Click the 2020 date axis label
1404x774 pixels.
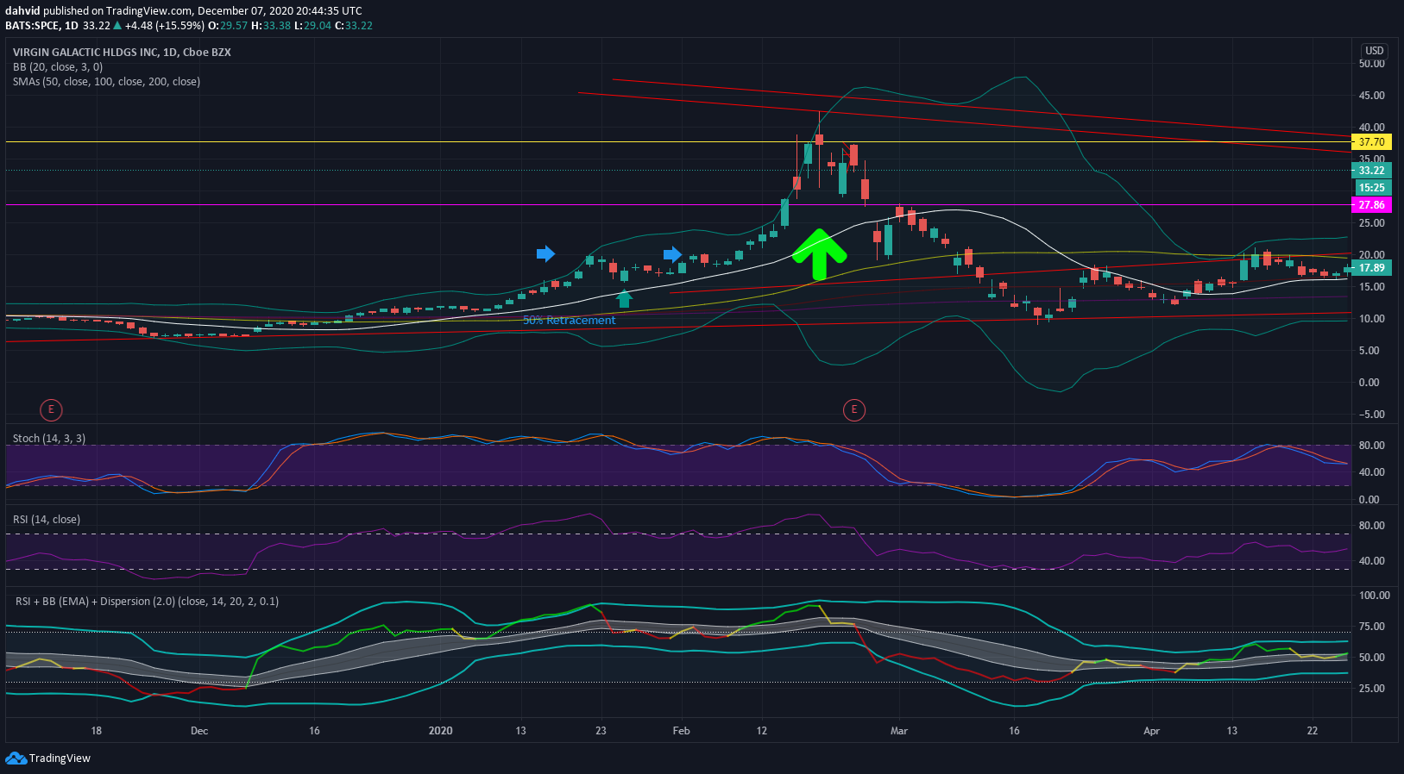(x=440, y=731)
